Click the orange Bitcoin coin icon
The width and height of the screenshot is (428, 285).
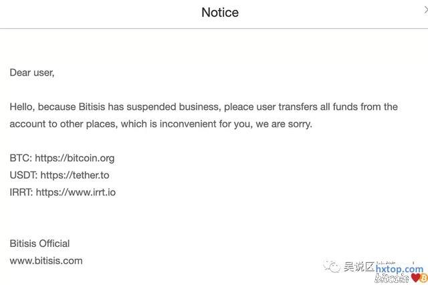click(x=423, y=277)
